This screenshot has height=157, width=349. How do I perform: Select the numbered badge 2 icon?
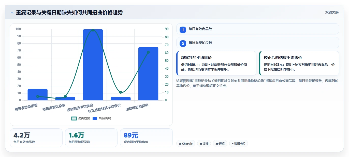click(183, 44)
